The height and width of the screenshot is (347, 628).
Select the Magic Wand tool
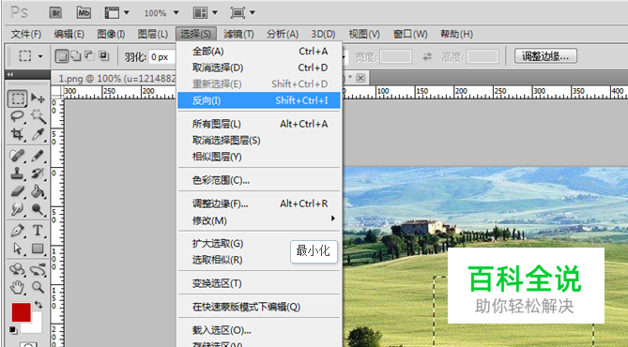38,116
